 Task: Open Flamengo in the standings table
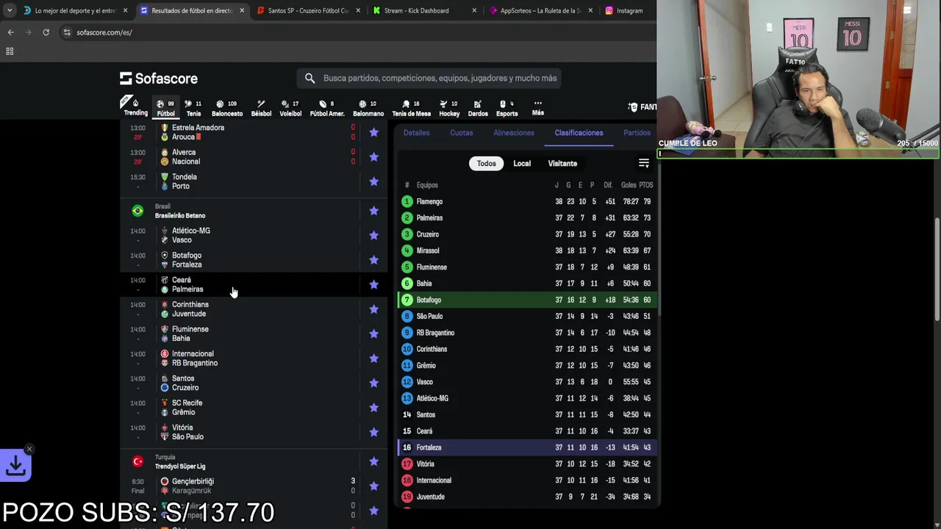pyautogui.click(x=429, y=201)
